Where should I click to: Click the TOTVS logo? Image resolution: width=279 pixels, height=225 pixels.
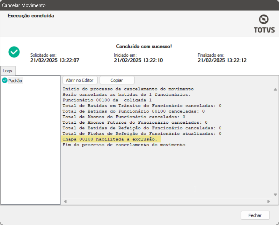(x=264, y=24)
